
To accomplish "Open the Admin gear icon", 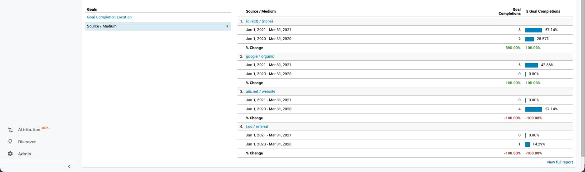I will point(10,154).
